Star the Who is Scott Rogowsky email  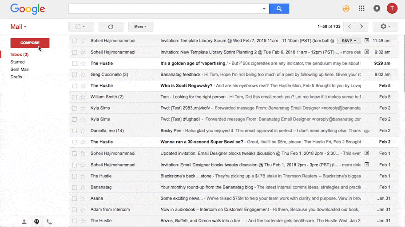coord(83,86)
